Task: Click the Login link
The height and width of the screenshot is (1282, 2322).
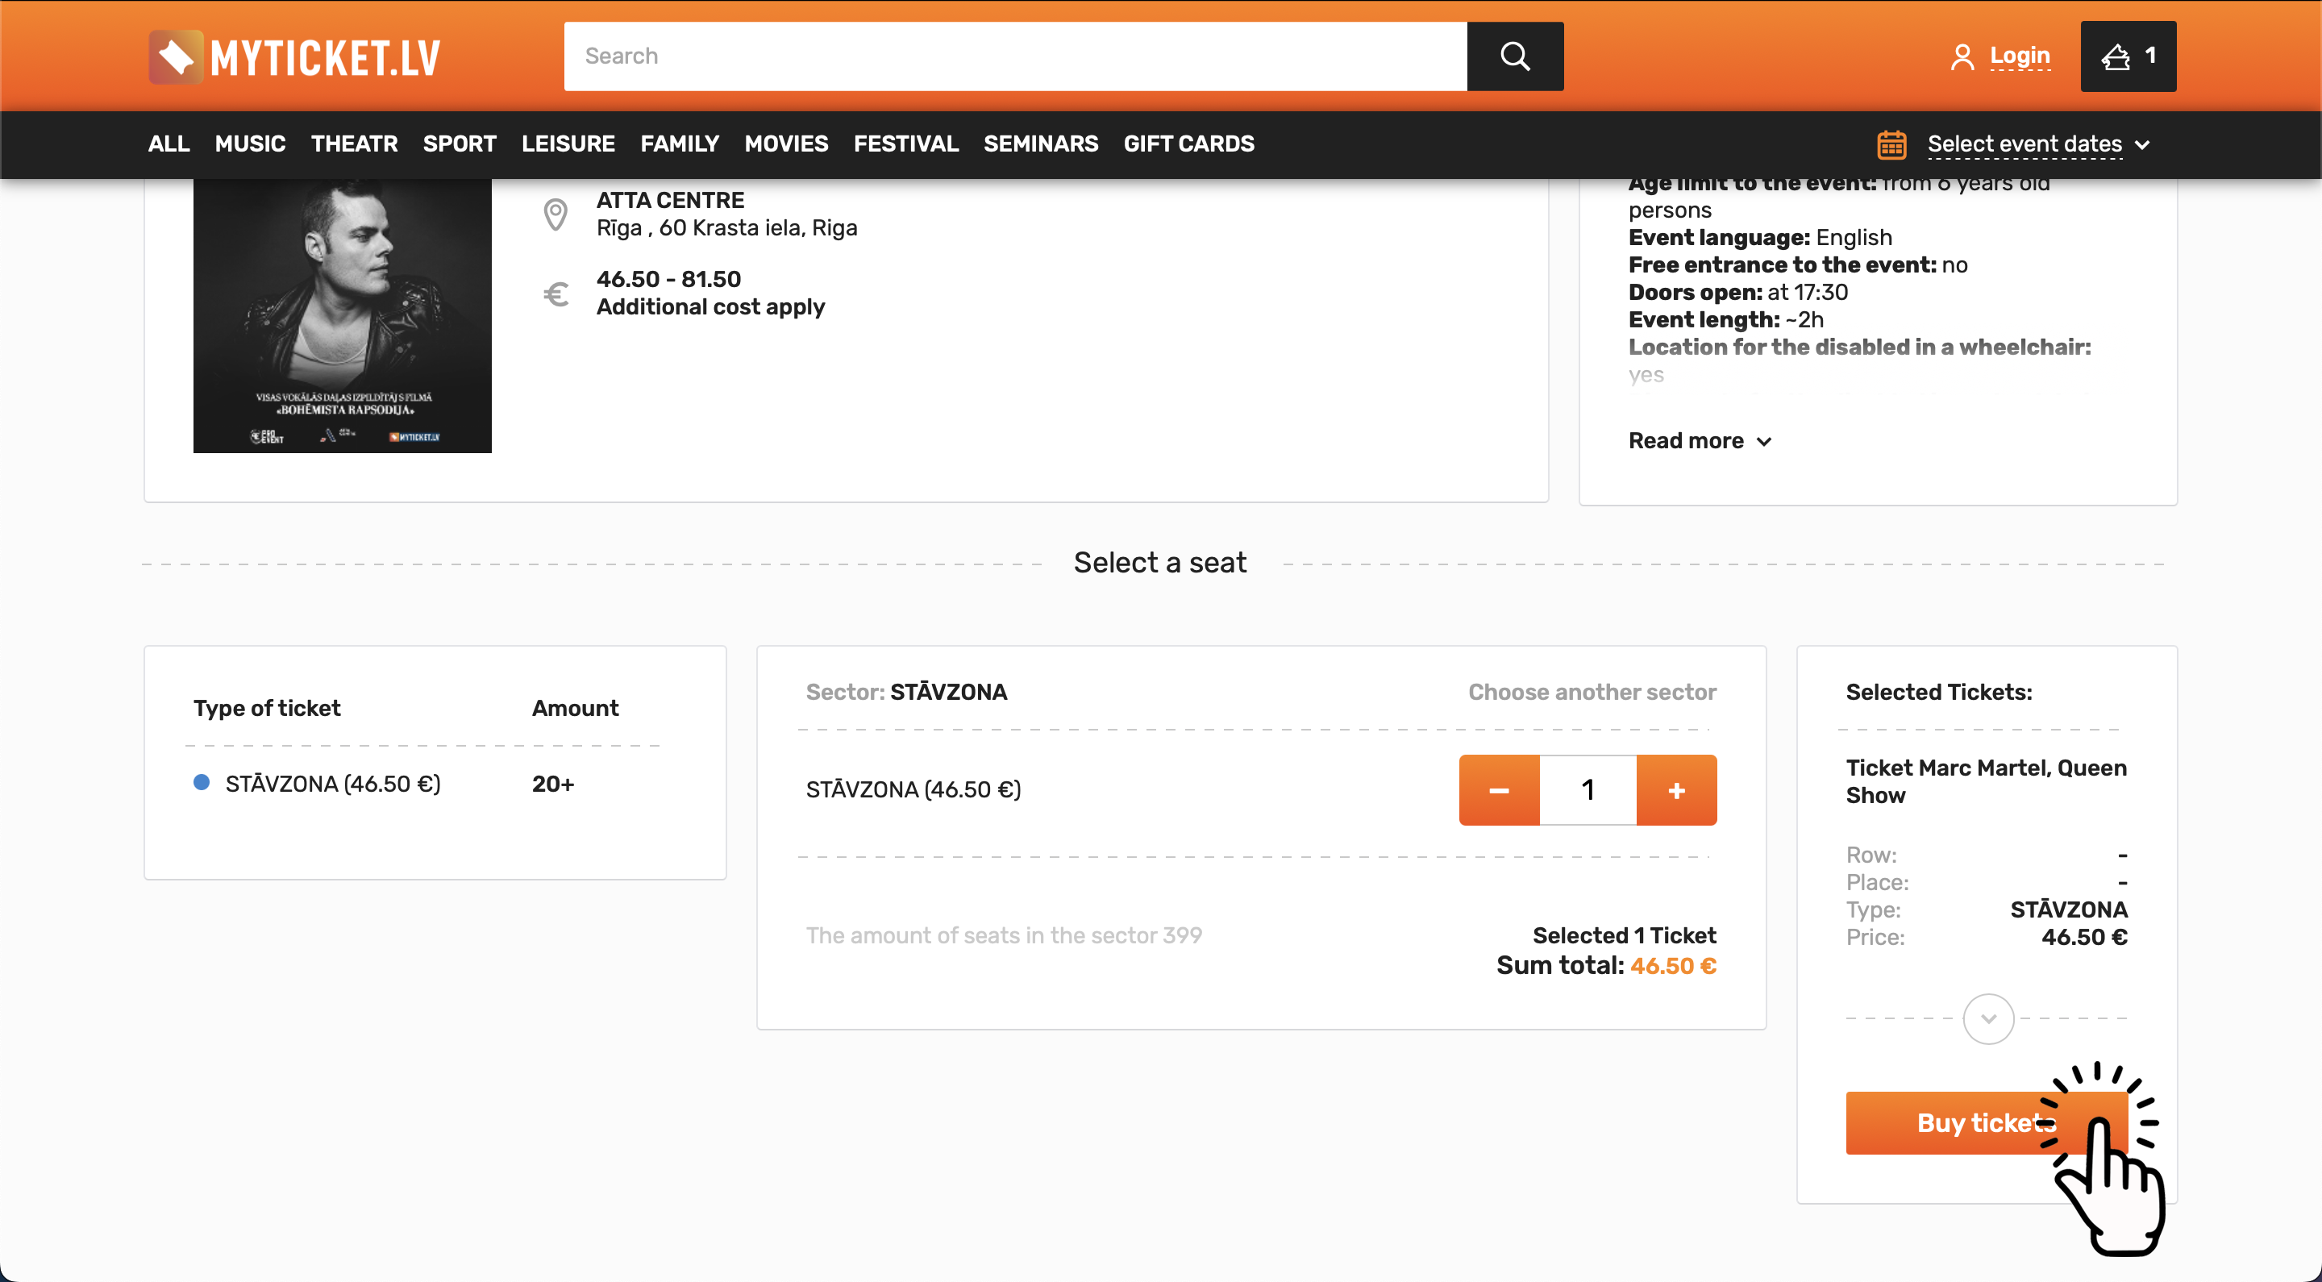Action: pos(2019,56)
